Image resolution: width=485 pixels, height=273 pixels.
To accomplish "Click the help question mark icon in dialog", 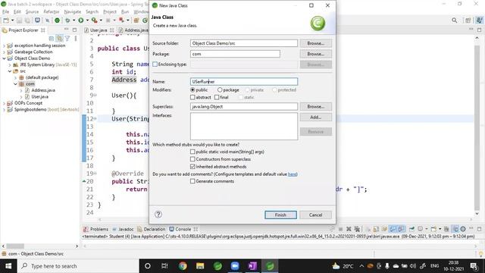I will 158,214.
